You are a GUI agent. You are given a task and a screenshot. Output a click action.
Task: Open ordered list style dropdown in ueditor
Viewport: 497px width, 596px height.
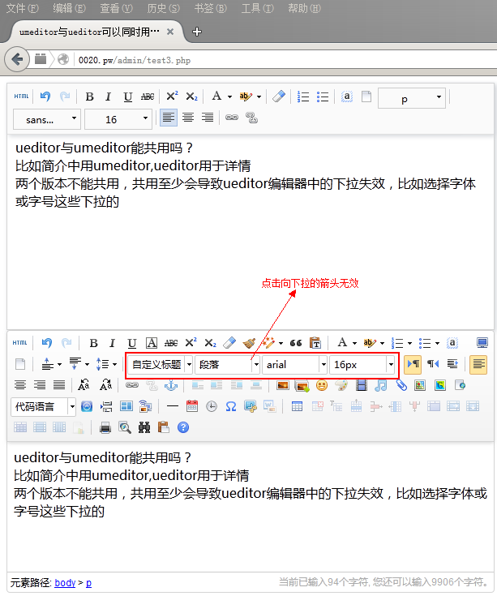[x=409, y=343]
